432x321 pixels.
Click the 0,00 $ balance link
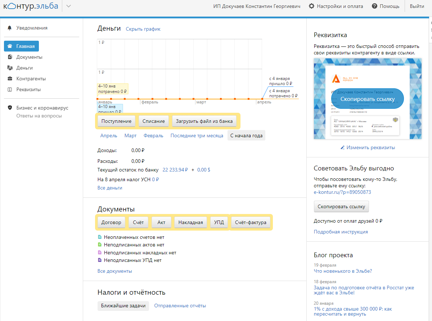click(x=204, y=169)
